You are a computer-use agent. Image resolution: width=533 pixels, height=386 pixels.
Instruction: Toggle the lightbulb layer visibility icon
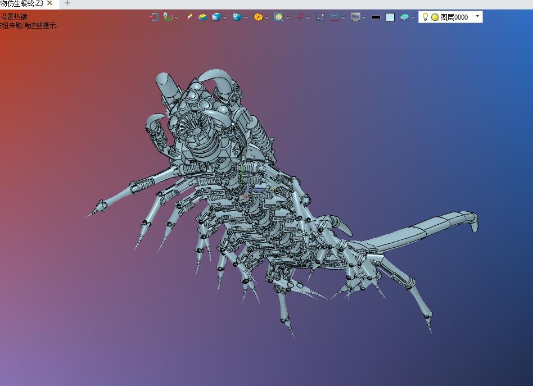click(x=426, y=17)
